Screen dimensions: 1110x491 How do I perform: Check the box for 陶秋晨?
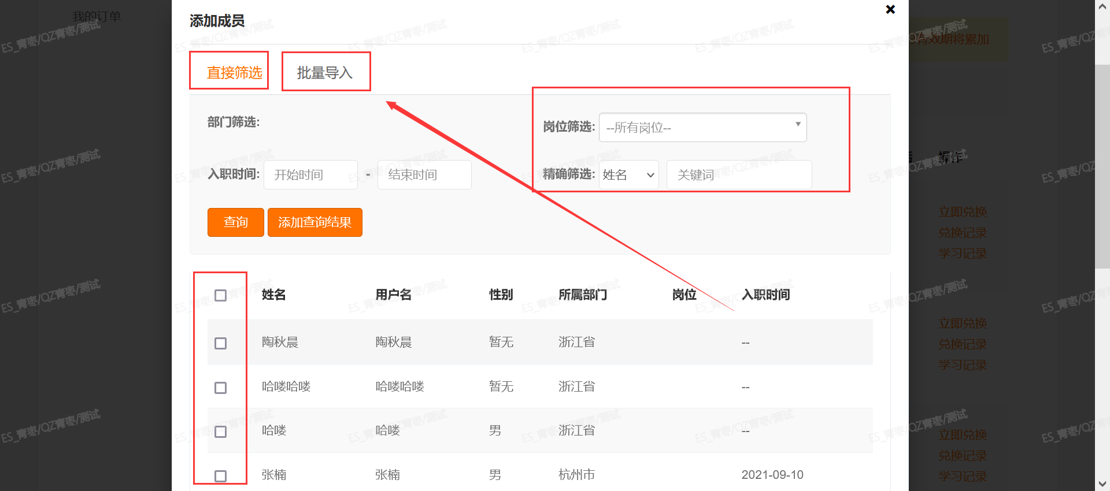[220, 344]
